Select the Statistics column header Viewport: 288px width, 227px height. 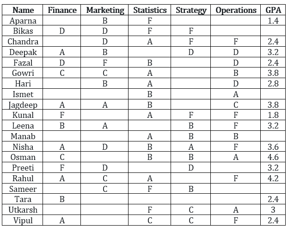point(149,10)
